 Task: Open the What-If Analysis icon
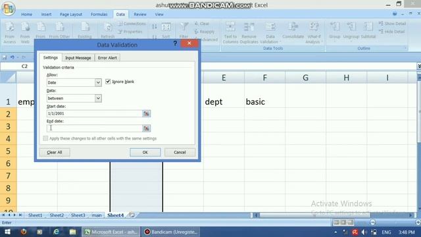(314, 27)
